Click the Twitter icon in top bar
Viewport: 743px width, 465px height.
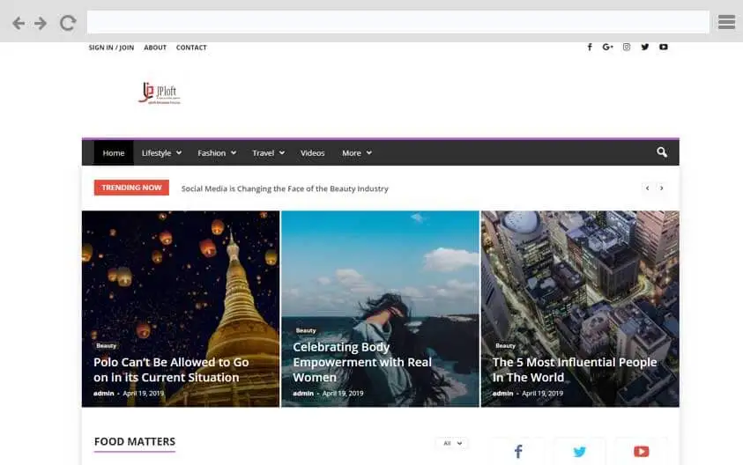click(x=645, y=48)
